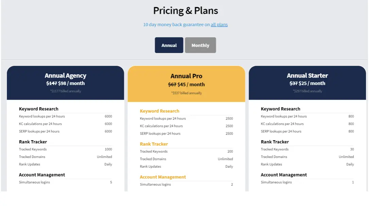Screen dimensions: 369x206
Task: Click the $45 / month Pro price
Action: point(191,85)
